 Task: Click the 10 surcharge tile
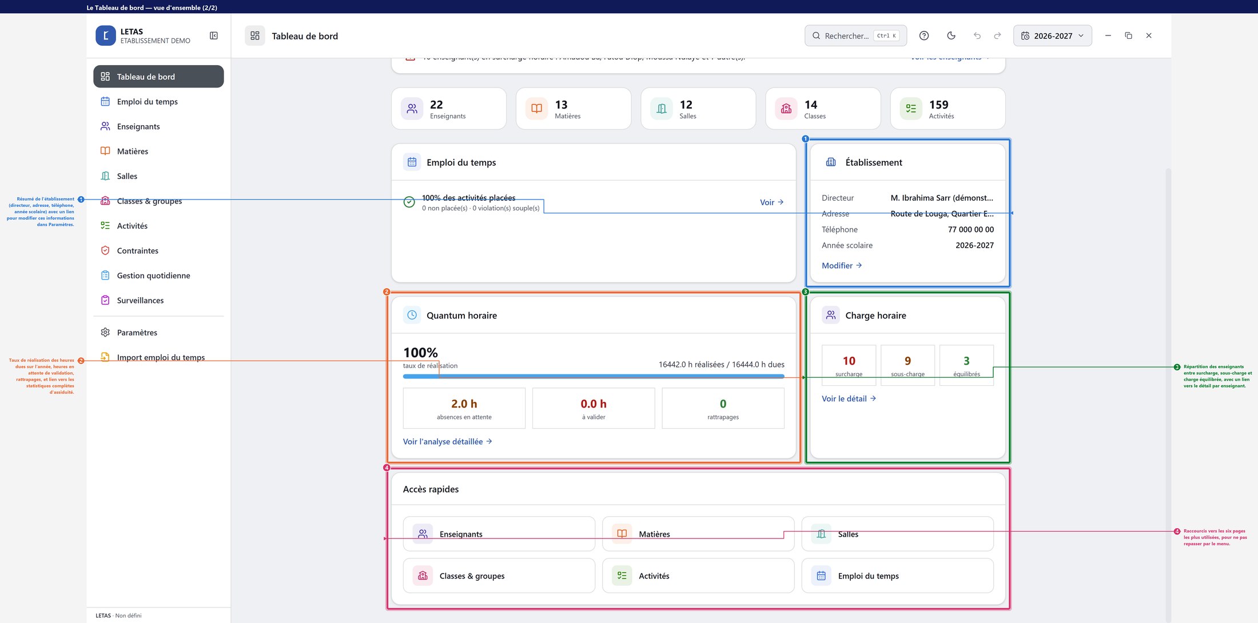[849, 365]
